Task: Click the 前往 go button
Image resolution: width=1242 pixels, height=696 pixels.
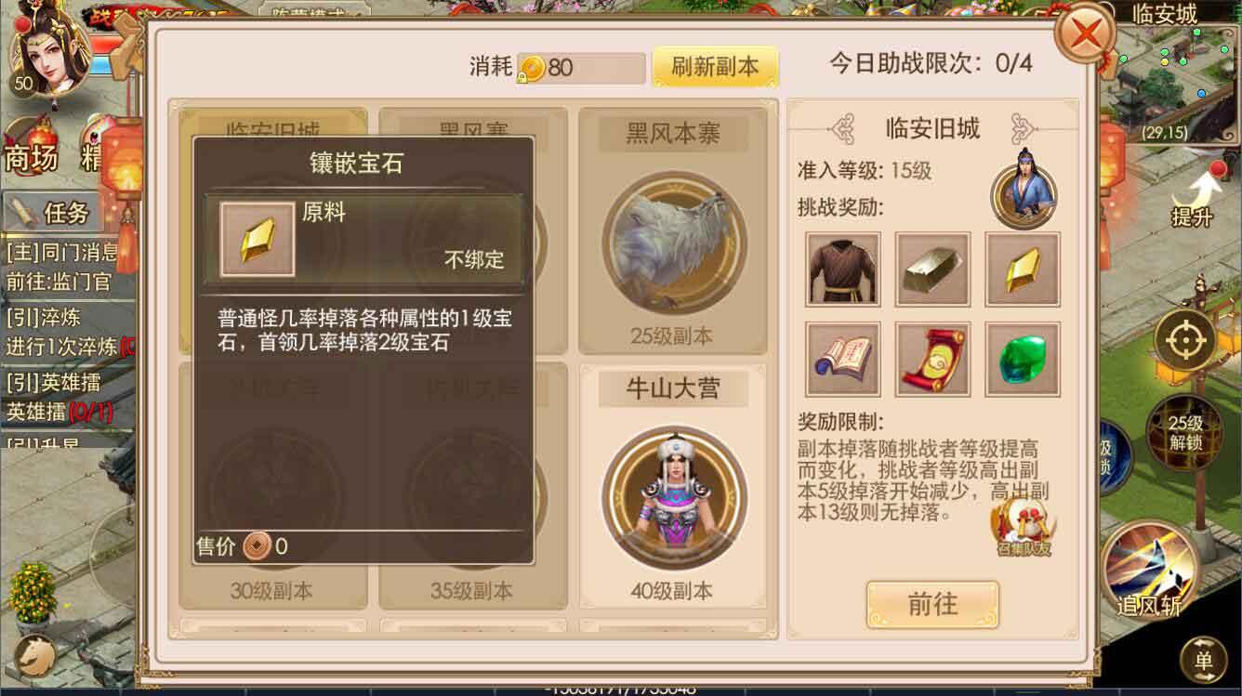Action: (932, 604)
